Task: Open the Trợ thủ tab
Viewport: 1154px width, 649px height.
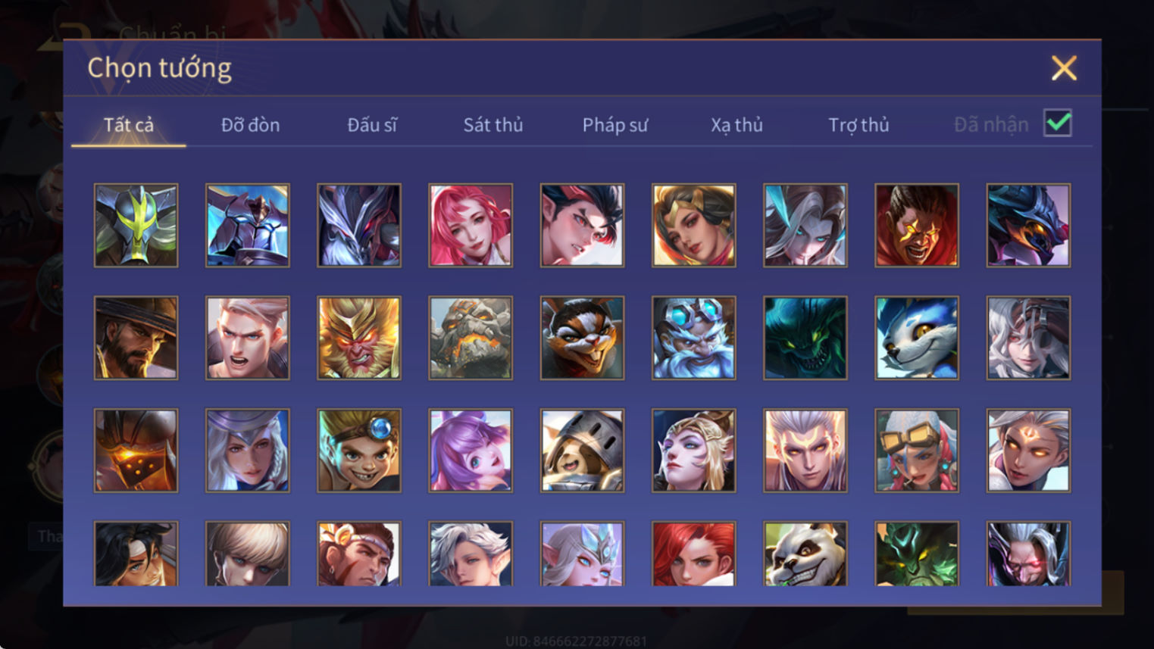Action: 858,125
